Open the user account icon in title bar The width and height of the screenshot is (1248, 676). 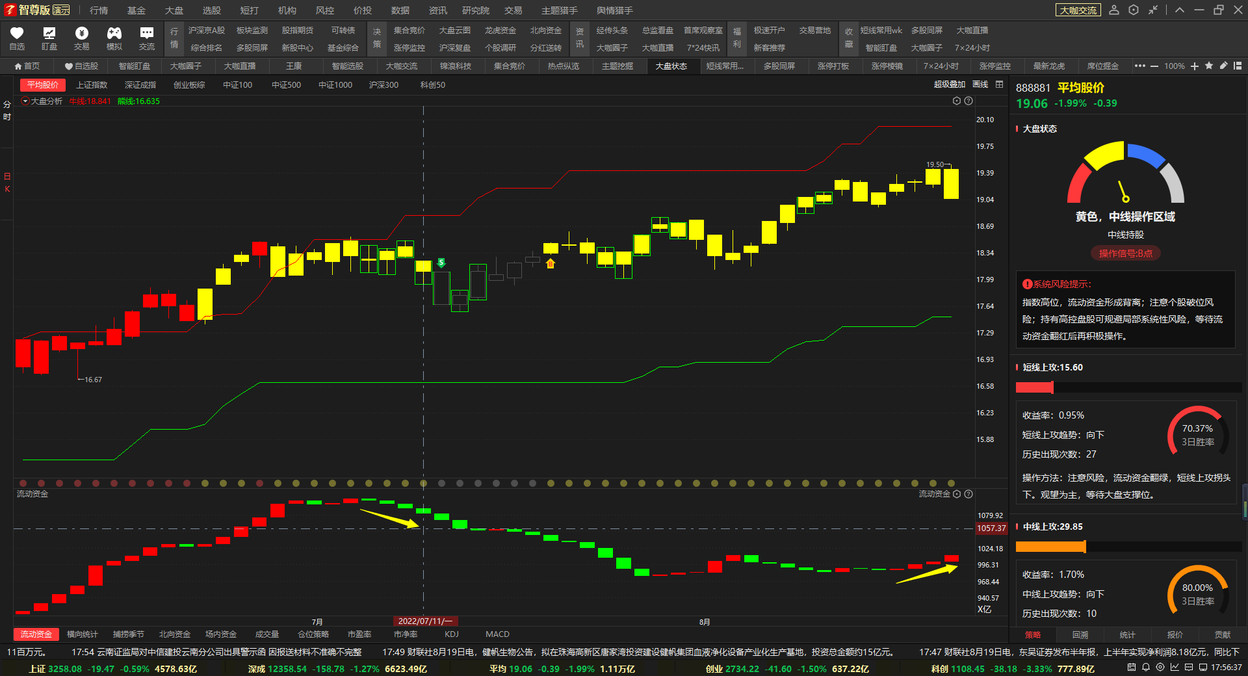(x=1114, y=10)
